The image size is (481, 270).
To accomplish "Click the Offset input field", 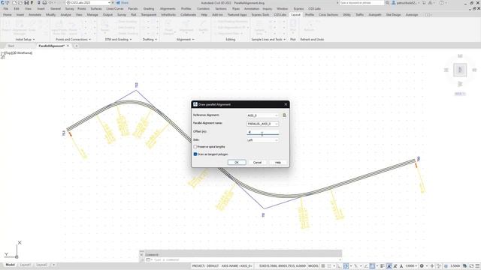I will tap(262, 132).
